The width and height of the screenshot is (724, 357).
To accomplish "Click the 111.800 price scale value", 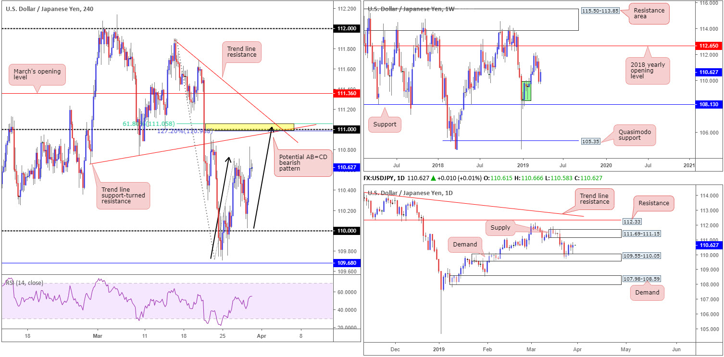I will [347, 49].
